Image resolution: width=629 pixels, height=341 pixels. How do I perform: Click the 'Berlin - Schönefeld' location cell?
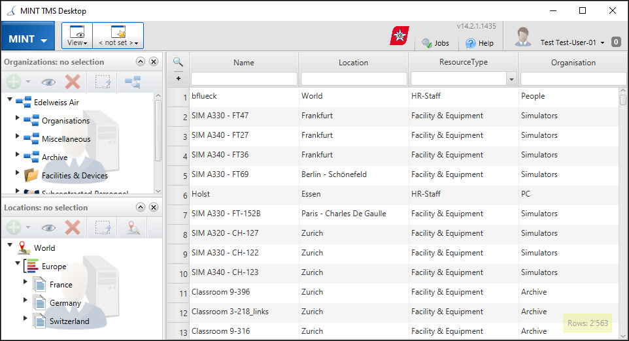(x=354, y=174)
